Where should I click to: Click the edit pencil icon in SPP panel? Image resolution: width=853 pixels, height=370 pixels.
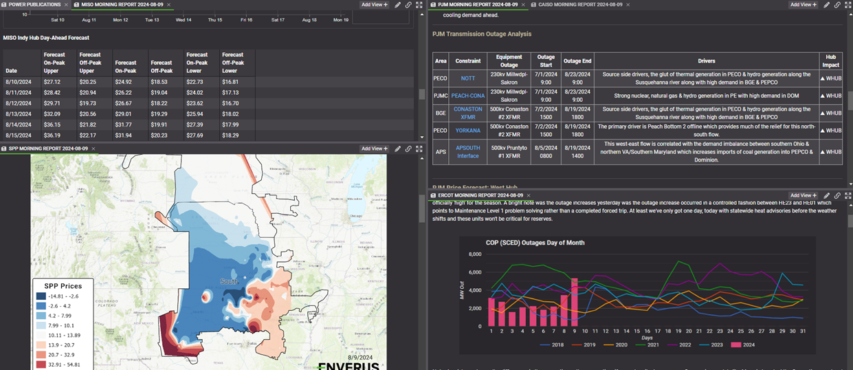coord(398,149)
